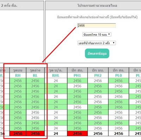Select the ปัก สบ. column header

[77, 70]
